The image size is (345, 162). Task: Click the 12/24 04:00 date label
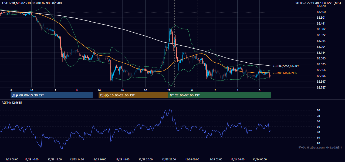tap(238, 159)
